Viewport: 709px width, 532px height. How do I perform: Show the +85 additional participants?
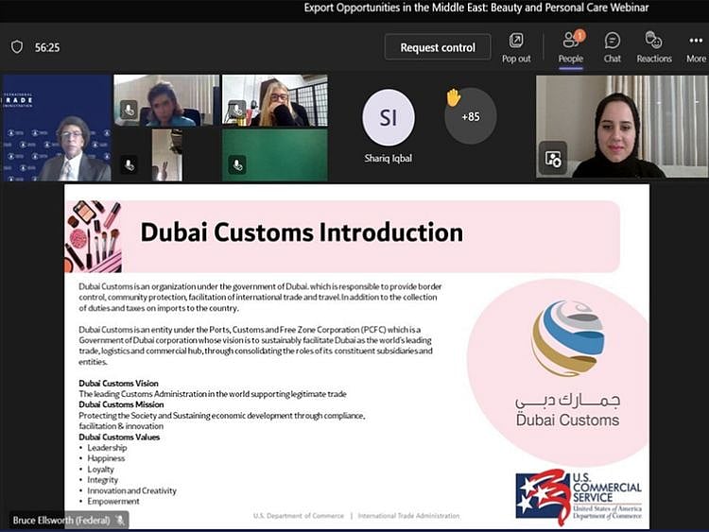[470, 116]
